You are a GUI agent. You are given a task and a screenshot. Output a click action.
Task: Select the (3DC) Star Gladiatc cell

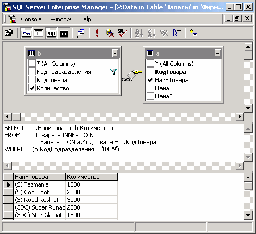(39, 215)
